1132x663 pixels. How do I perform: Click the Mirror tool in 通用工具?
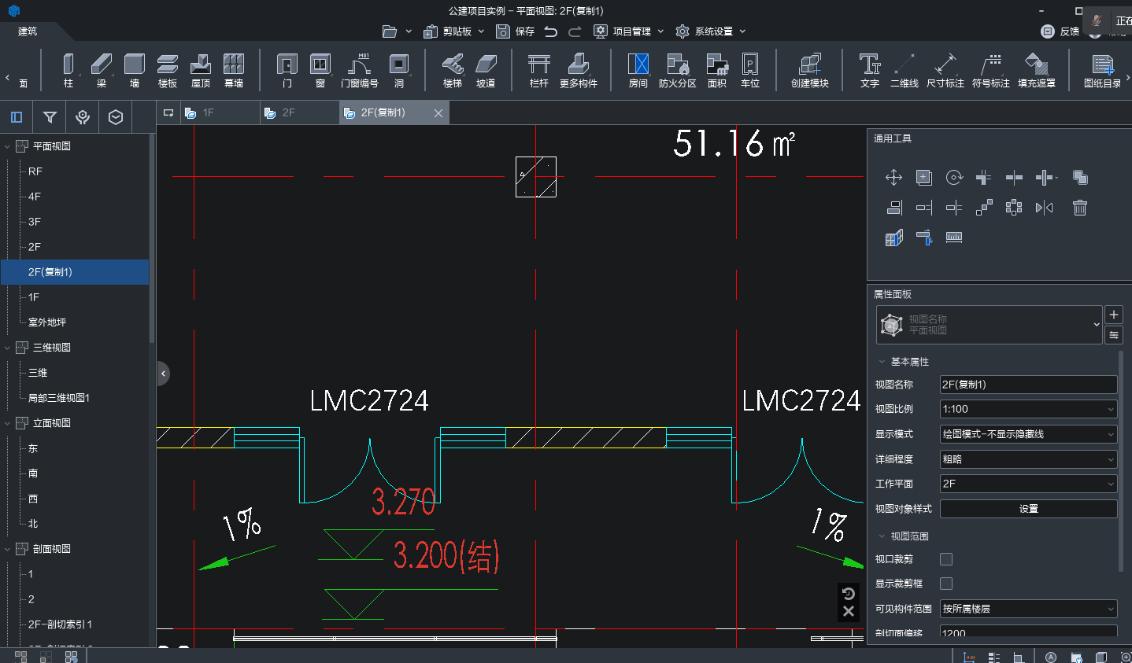point(1045,208)
